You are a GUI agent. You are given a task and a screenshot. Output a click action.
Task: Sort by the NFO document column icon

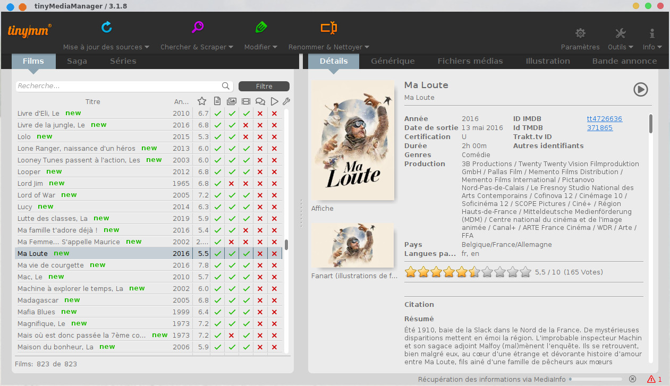click(217, 101)
